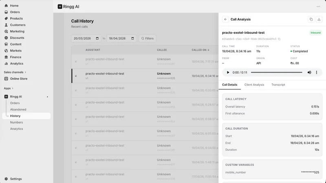The height and width of the screenshot is (183, 326).
Task: Open the Customers person icon
Action: tap(6, 25)
